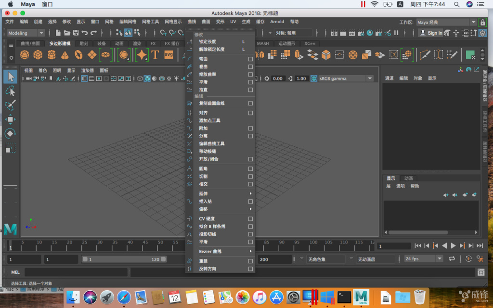Viewport: 493px width, 308px height.
Task: Open the Modeling menu set dropdown
Action: pos(26,33)
